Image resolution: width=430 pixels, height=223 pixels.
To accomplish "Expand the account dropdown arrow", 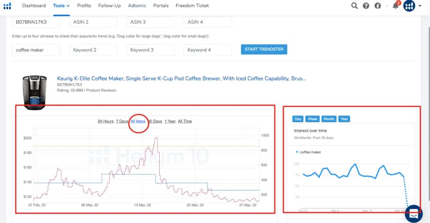I will coord(420,6).
